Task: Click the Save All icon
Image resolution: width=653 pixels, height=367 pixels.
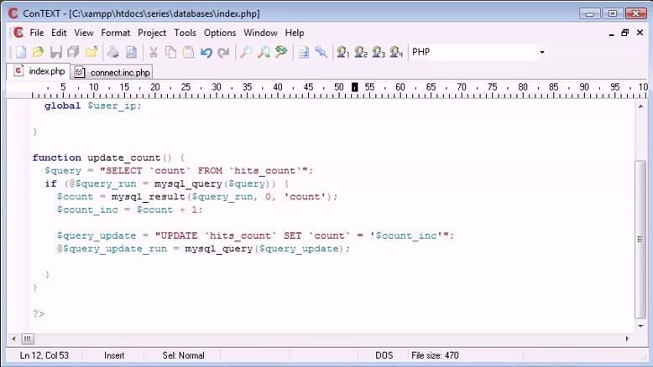Action: click(x=73, y=52)
